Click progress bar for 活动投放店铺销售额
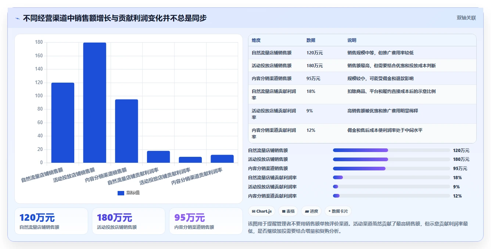The width and height of the screenshot is (491, 249). pyautogui.click(x=391, y=159)
